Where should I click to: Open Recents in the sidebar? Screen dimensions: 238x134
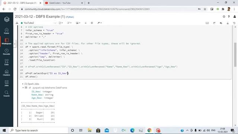coord(7,52)
